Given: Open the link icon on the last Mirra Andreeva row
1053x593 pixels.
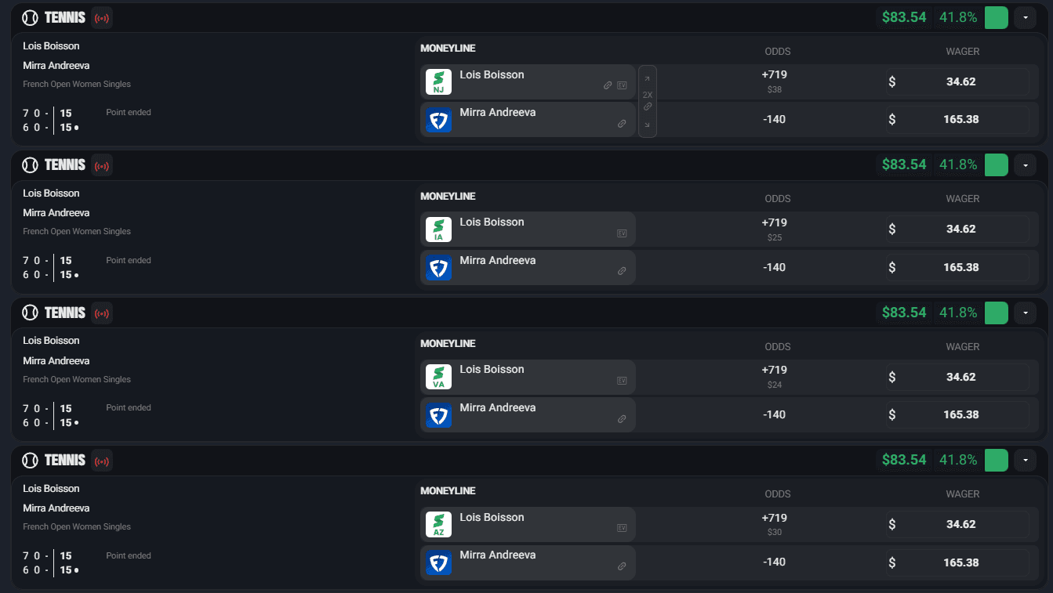Looking at the screenshot, I should coord(622,566).
